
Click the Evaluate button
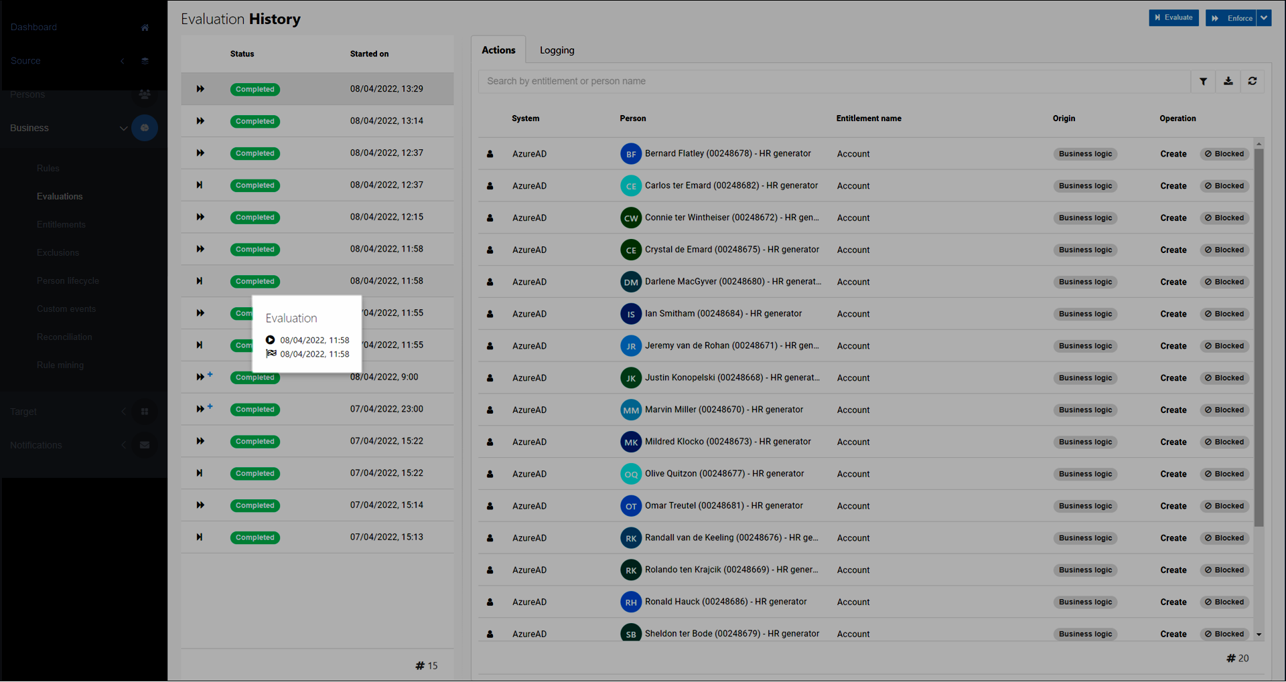click(x=1173, y=17)
